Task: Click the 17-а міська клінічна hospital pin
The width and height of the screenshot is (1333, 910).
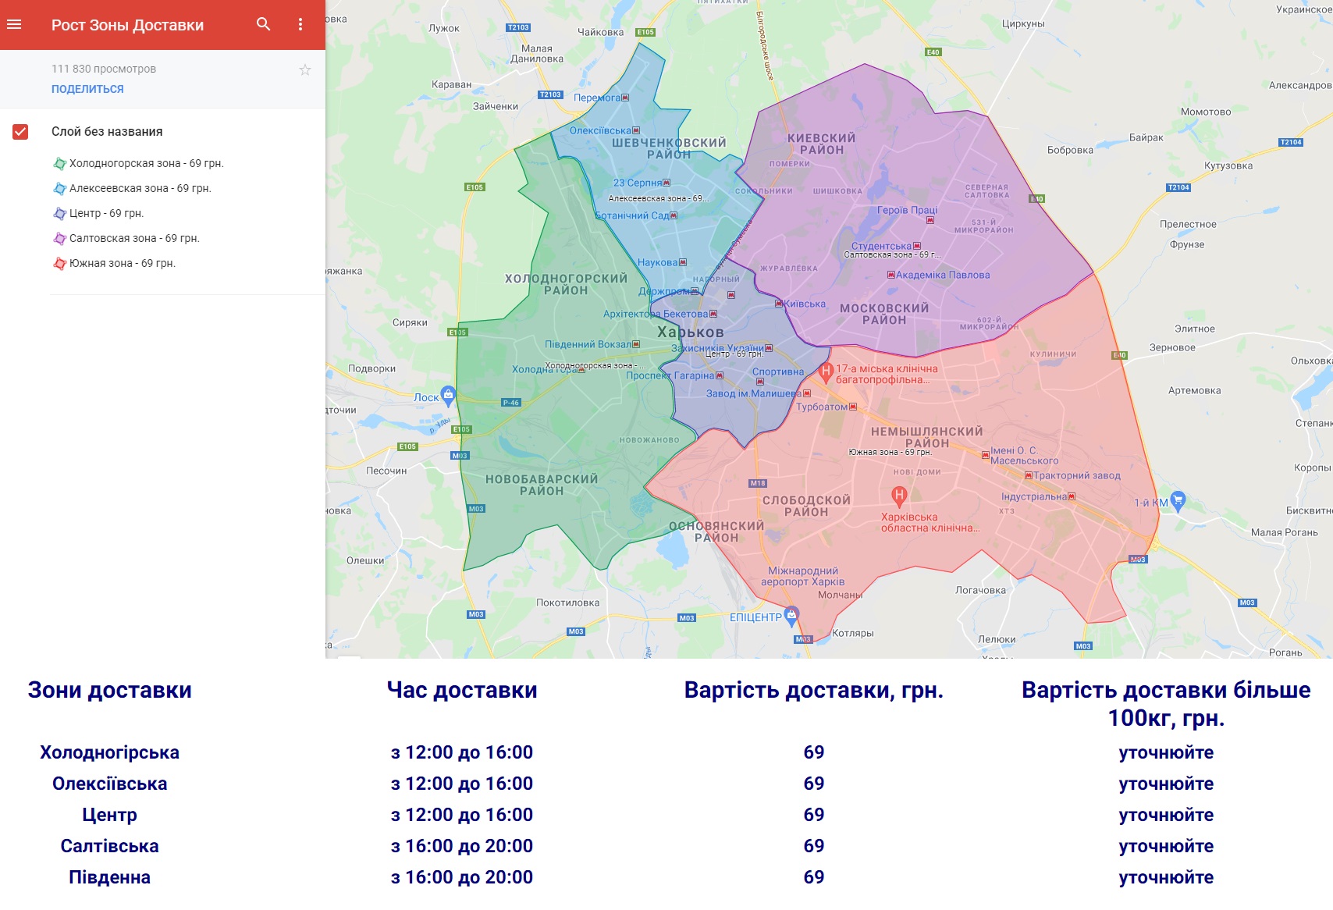Action: tap(826, 371)
